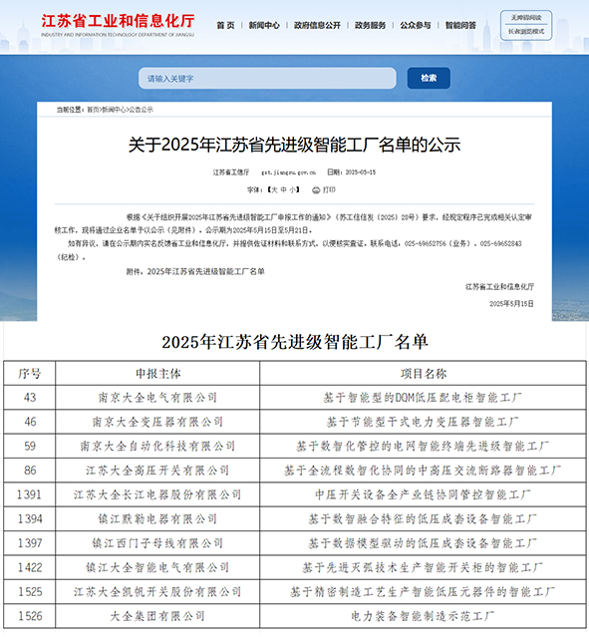589x637 pixels.
Task: Click serial number 86 in the table
Action: (x=30, y=471)
